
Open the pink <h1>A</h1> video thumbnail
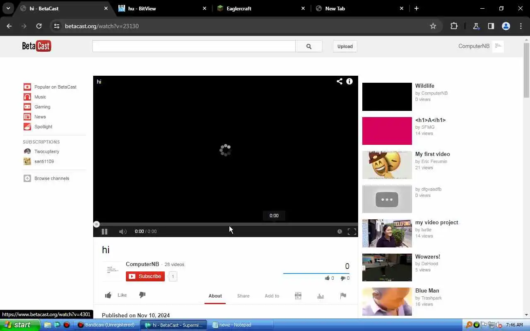387,131
